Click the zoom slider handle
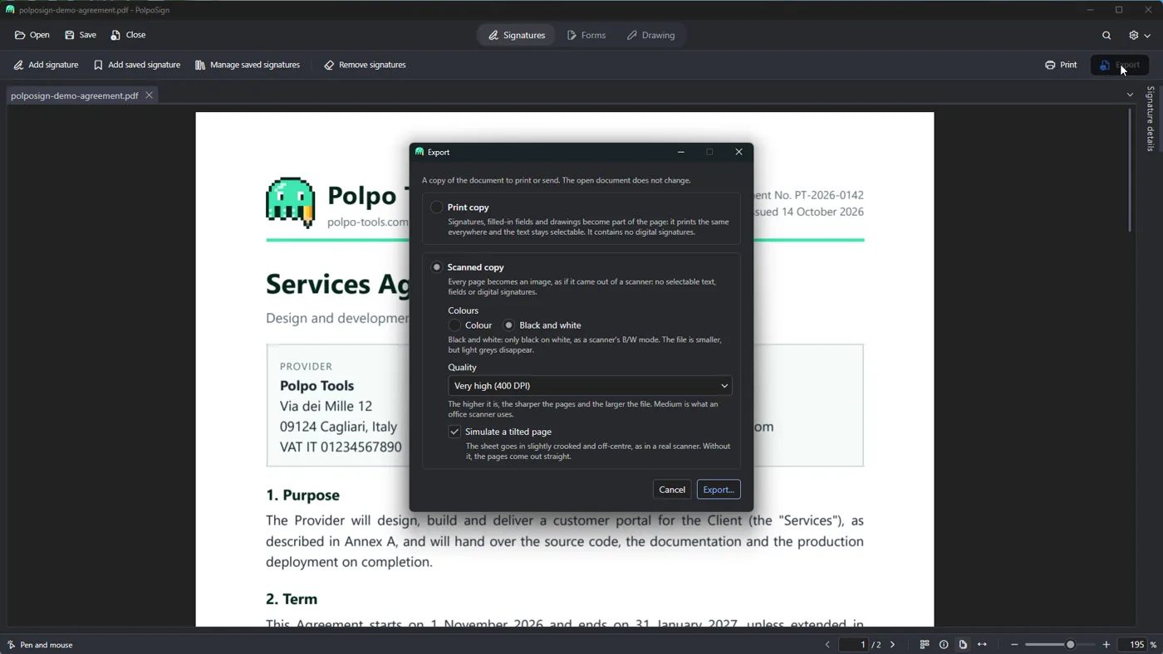The height and width of the screenshot is (654, 1163). [x=1071, y=645]
